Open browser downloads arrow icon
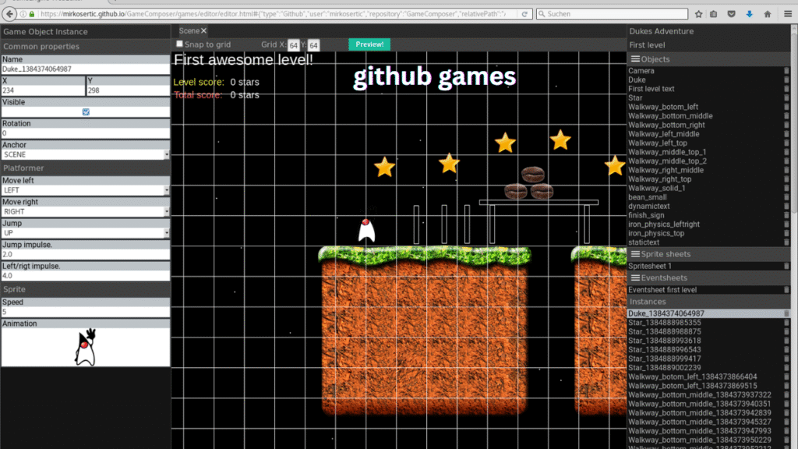The width and height of the screenshot is (798, 449). click(x=749, y=14)
